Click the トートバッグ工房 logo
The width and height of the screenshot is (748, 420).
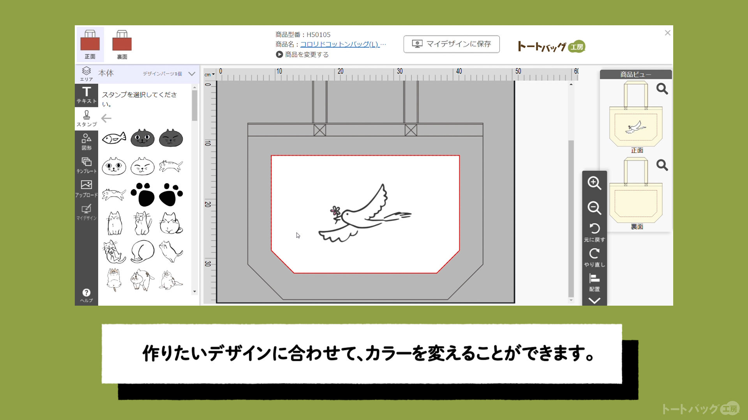click(x=552, y=47)
